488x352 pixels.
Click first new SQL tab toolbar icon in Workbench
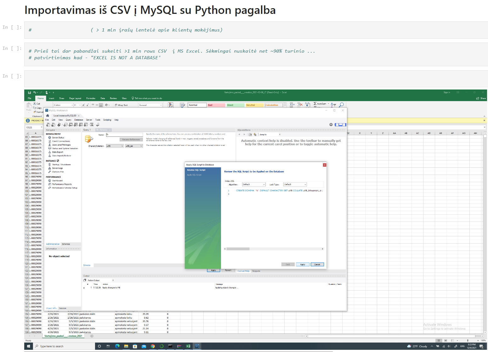[x=48, y=125]
